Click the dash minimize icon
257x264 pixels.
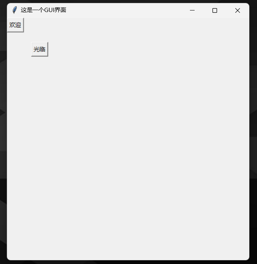tap(192, 10)
